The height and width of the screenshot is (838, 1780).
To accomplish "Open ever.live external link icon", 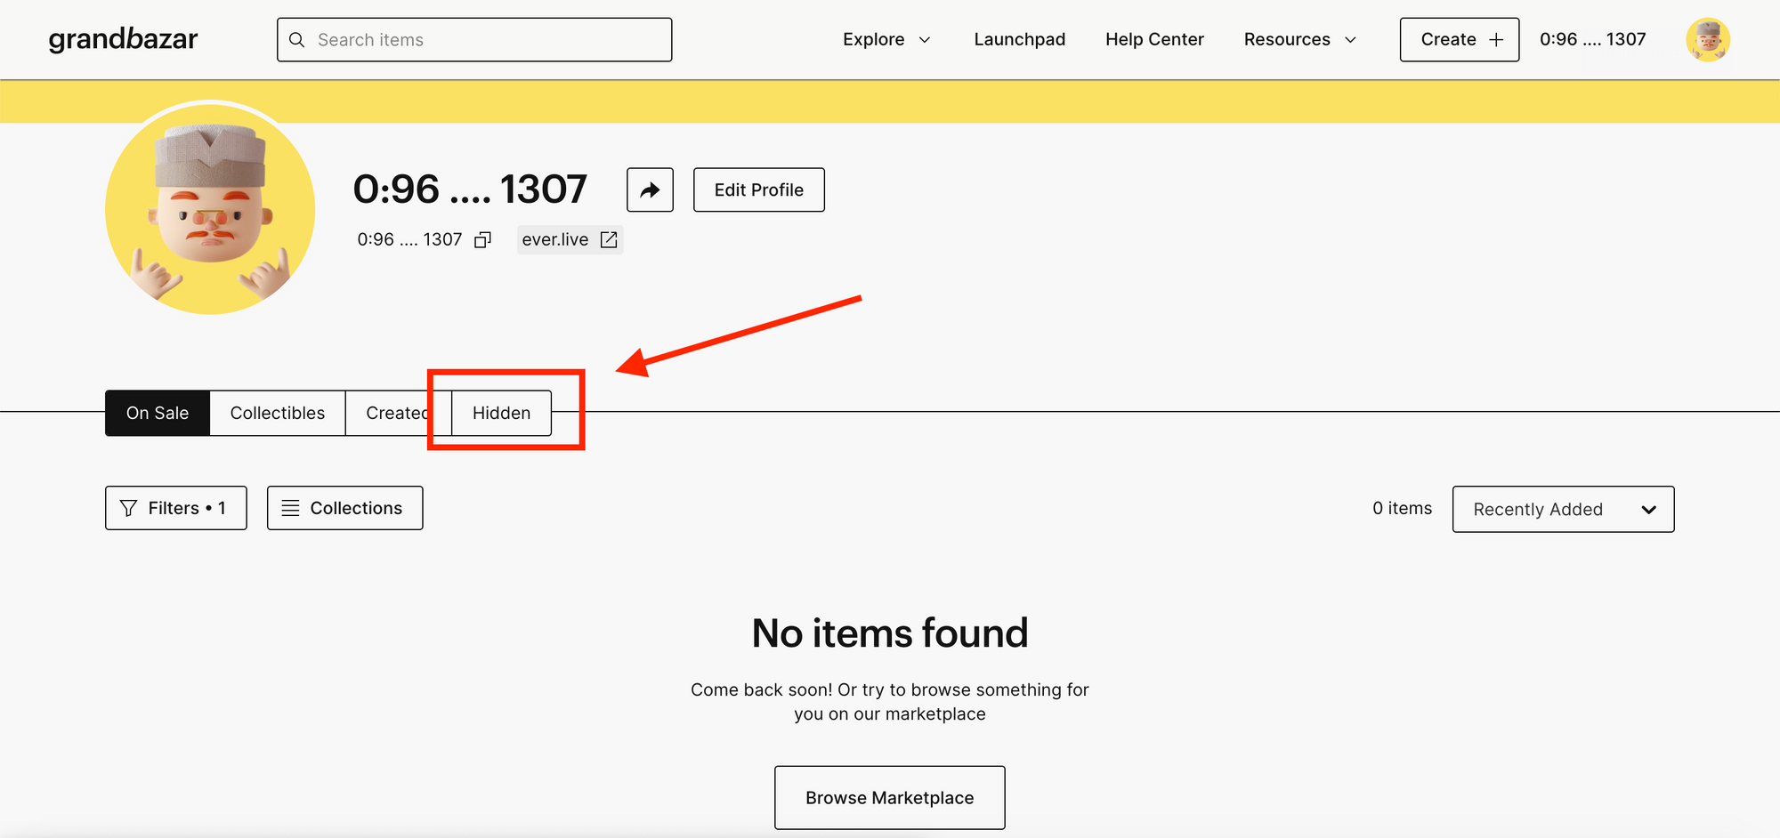I will pos(609,239).
